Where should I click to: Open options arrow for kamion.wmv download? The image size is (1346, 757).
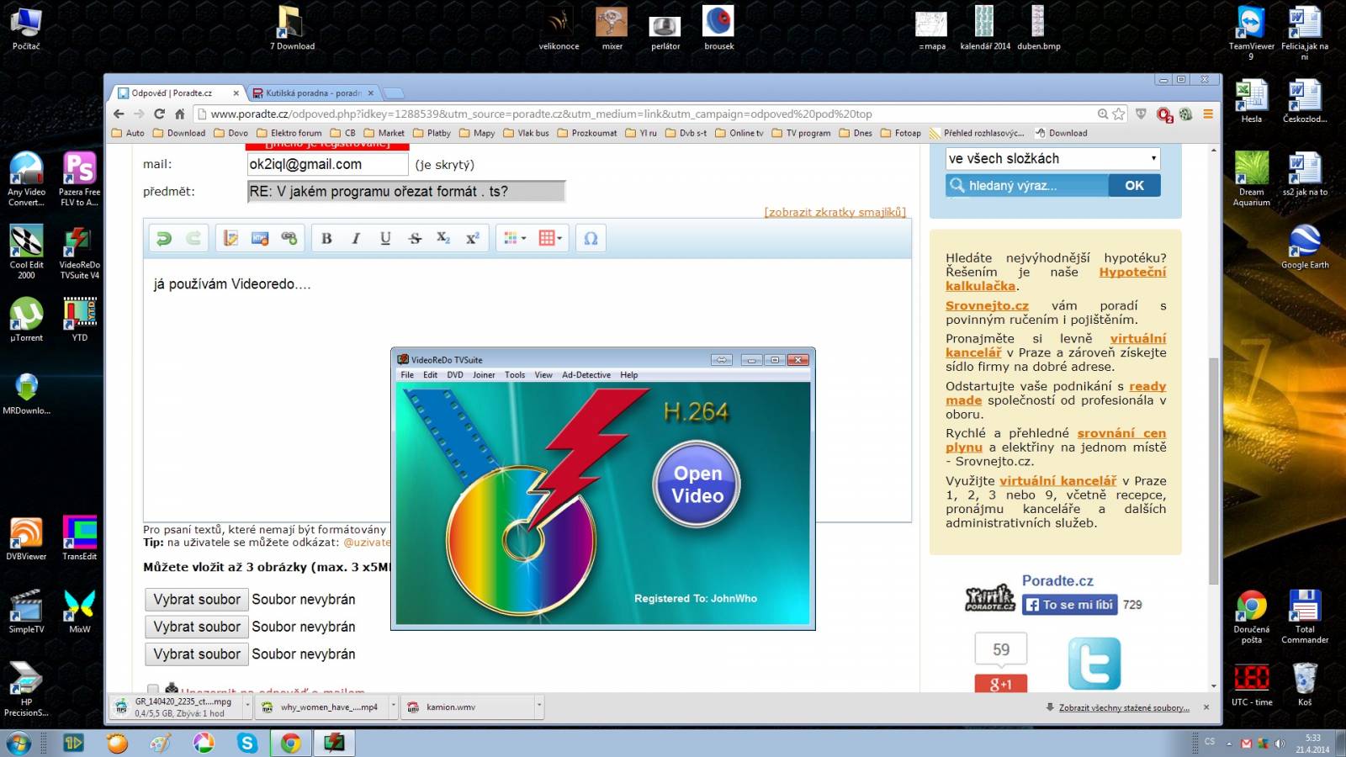pyautogui.click(x=538, y=707)
